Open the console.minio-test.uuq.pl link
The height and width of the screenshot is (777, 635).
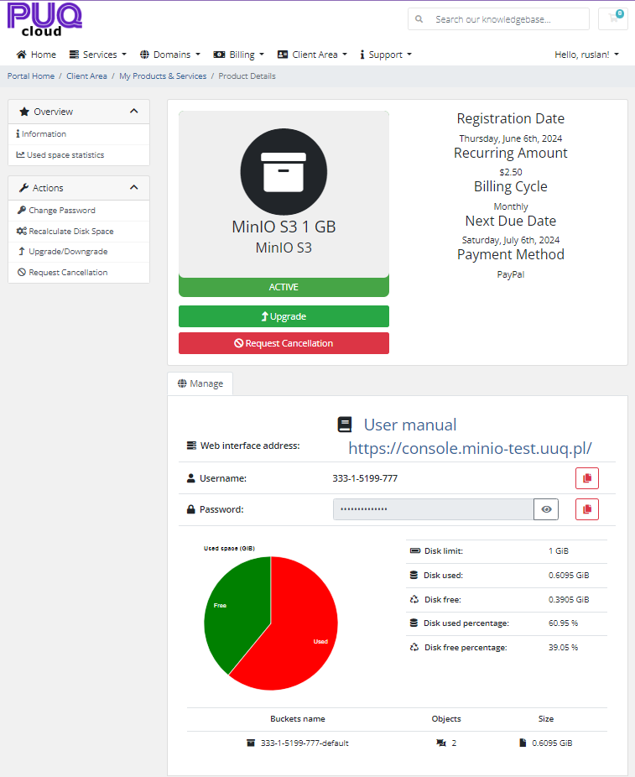pos(470,448)
